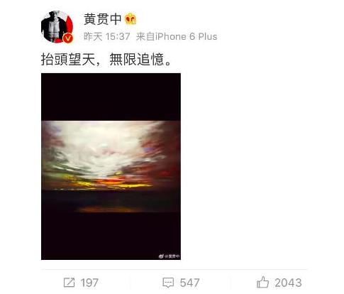
Task: Tap the comment bubble icon
Action: coord(168,283)
